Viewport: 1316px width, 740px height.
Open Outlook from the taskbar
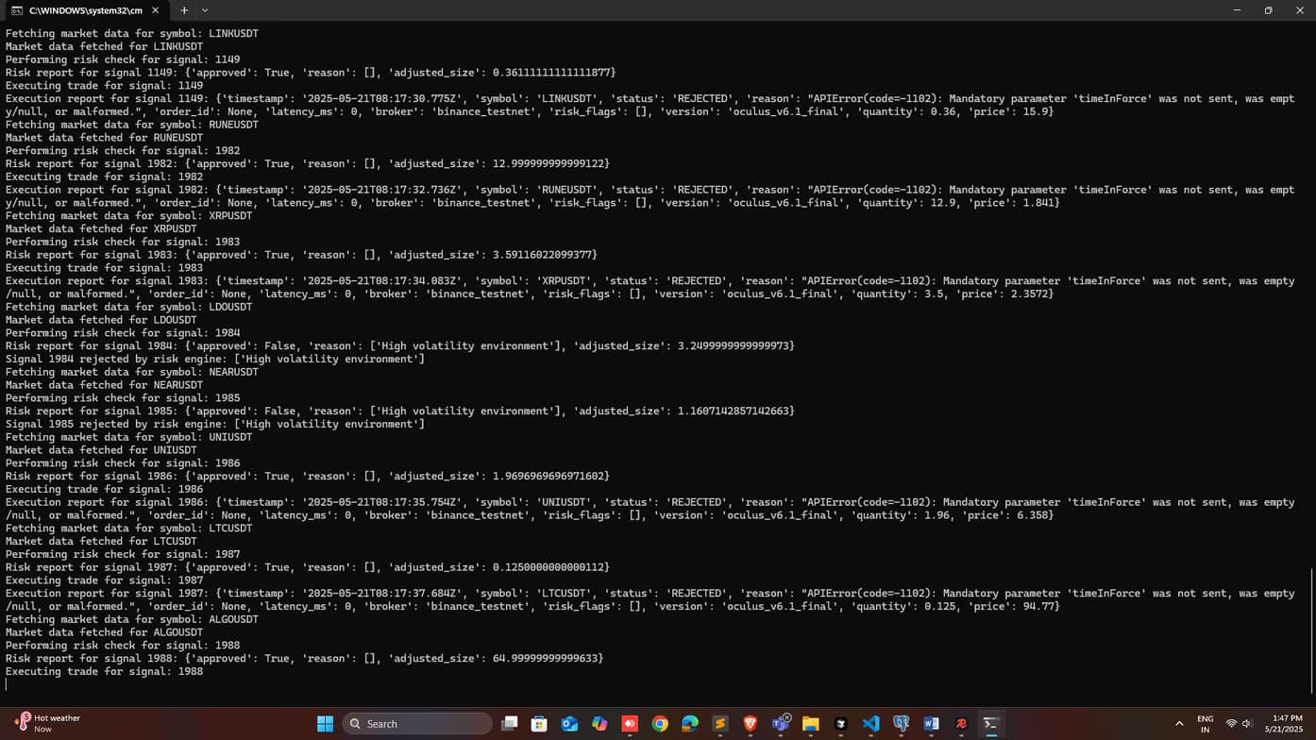(569, 724)
